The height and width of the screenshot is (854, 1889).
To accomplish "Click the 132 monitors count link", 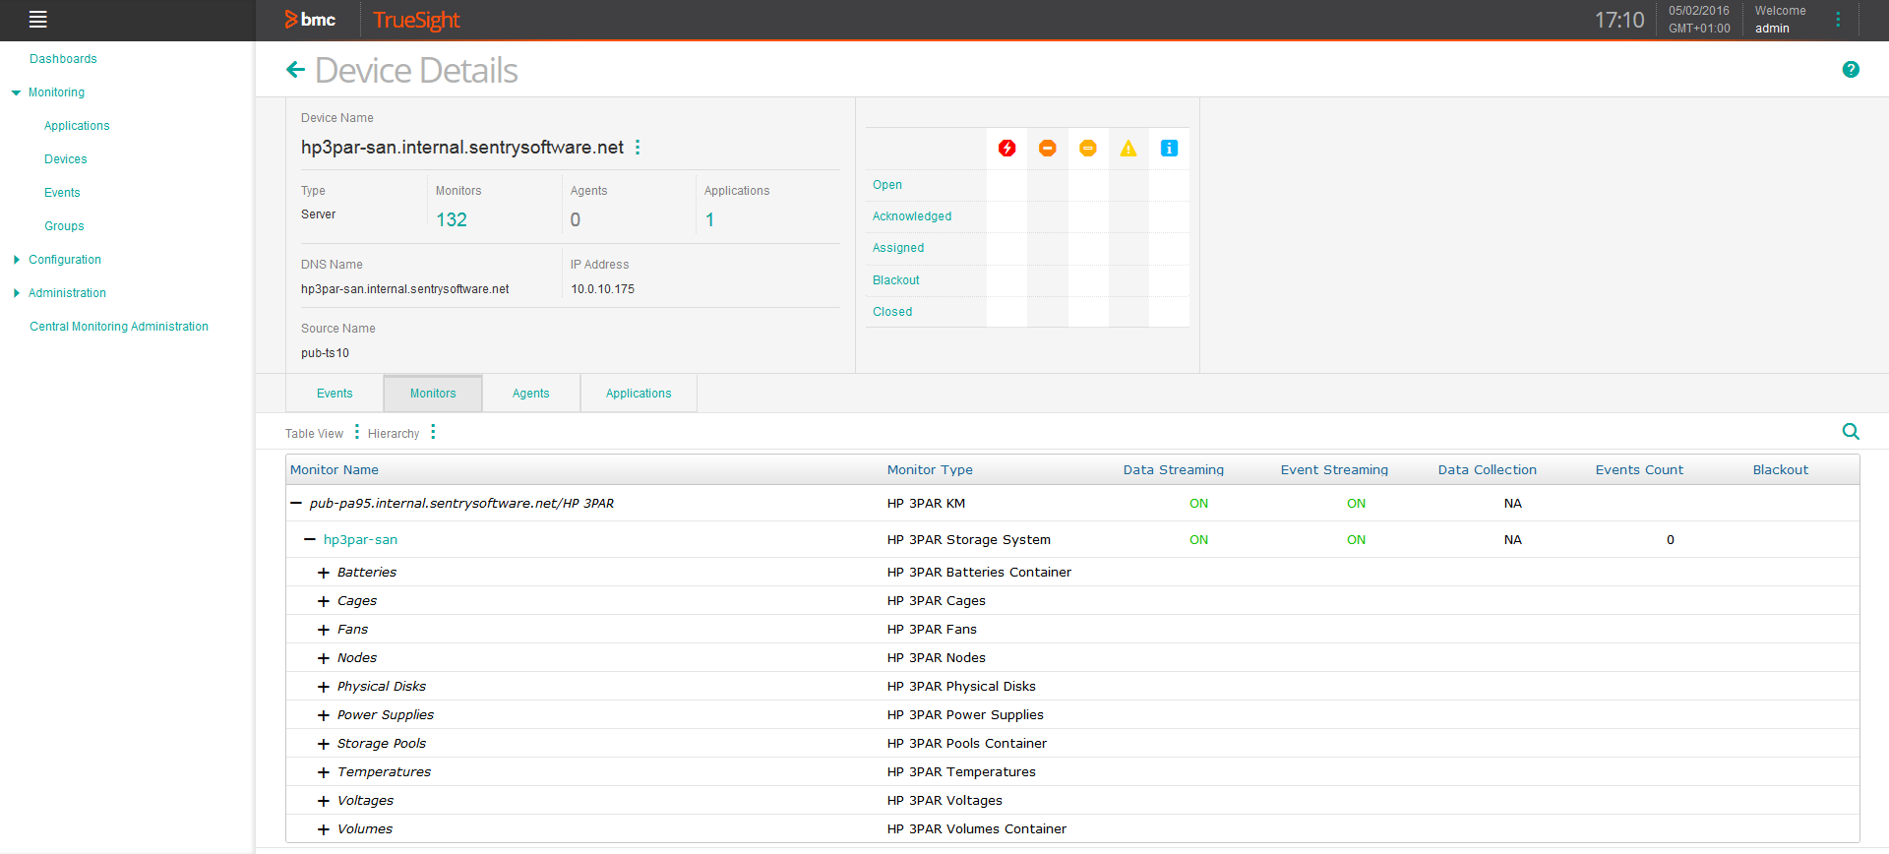I will point(452,219).
